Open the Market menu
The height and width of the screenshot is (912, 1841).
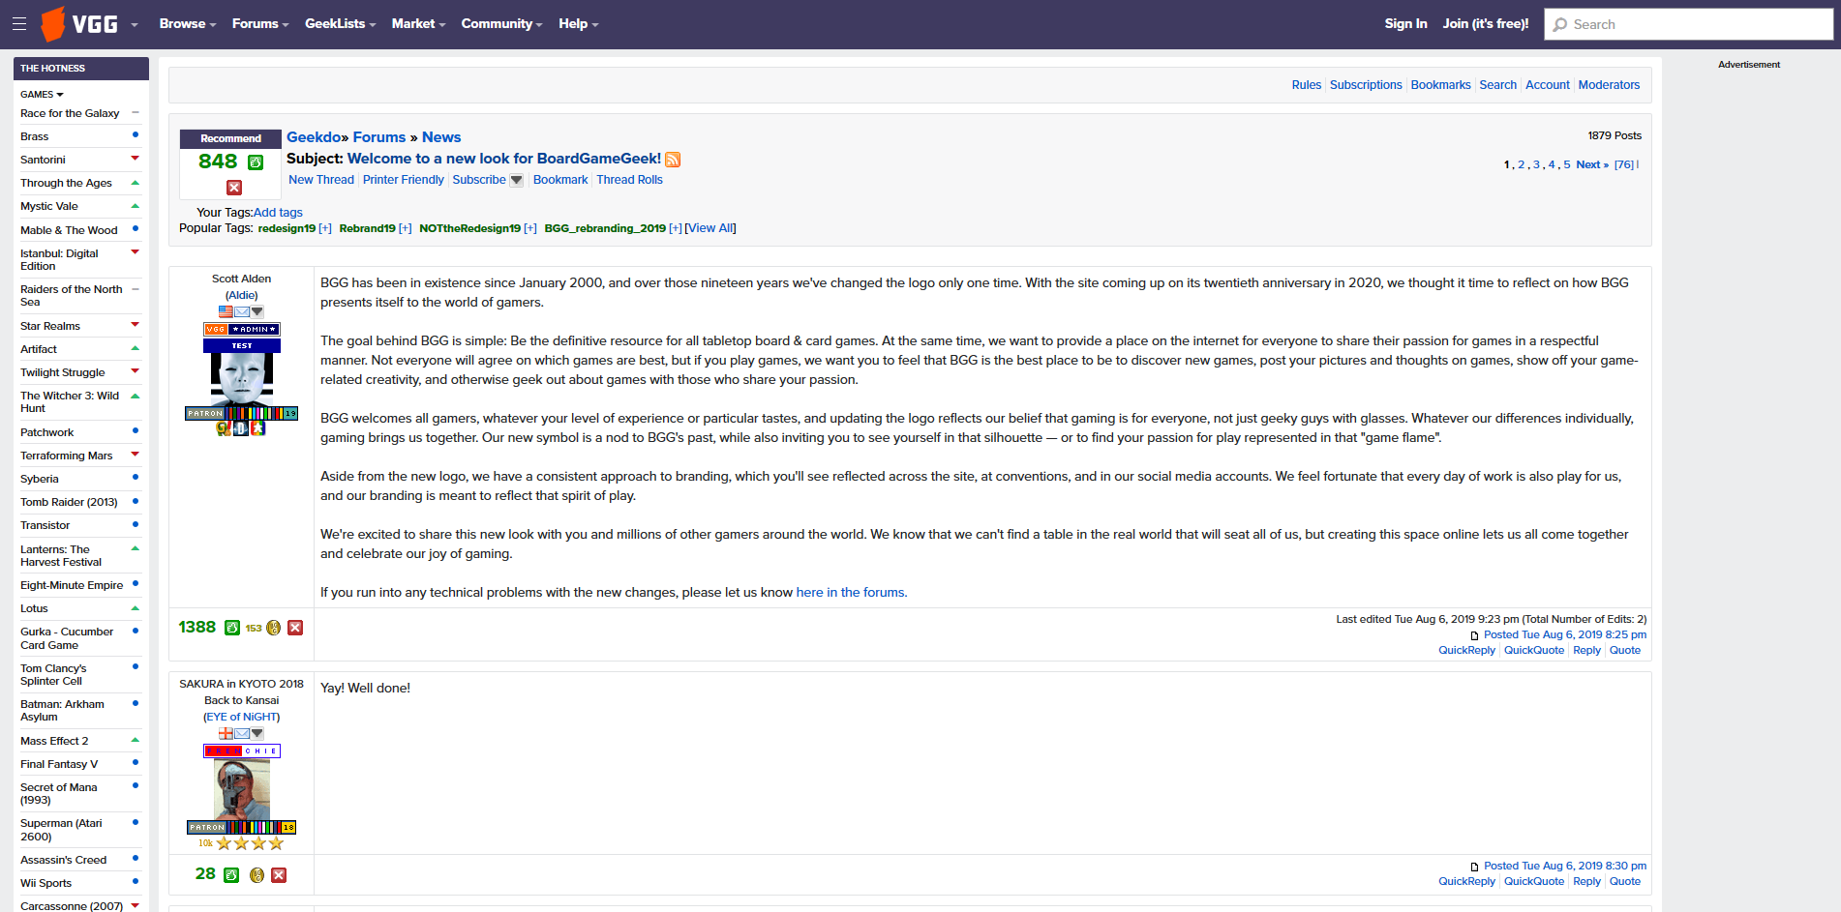[418, 24]
